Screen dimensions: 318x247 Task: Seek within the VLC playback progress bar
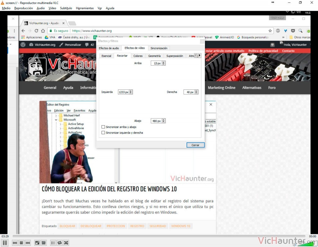pos(159,236)
